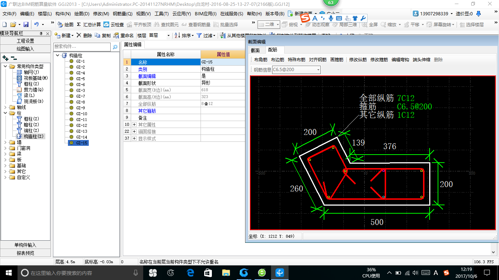499x280 pixels.
Task: Select GZ-10 in the component list
Action: coord(81,114)
